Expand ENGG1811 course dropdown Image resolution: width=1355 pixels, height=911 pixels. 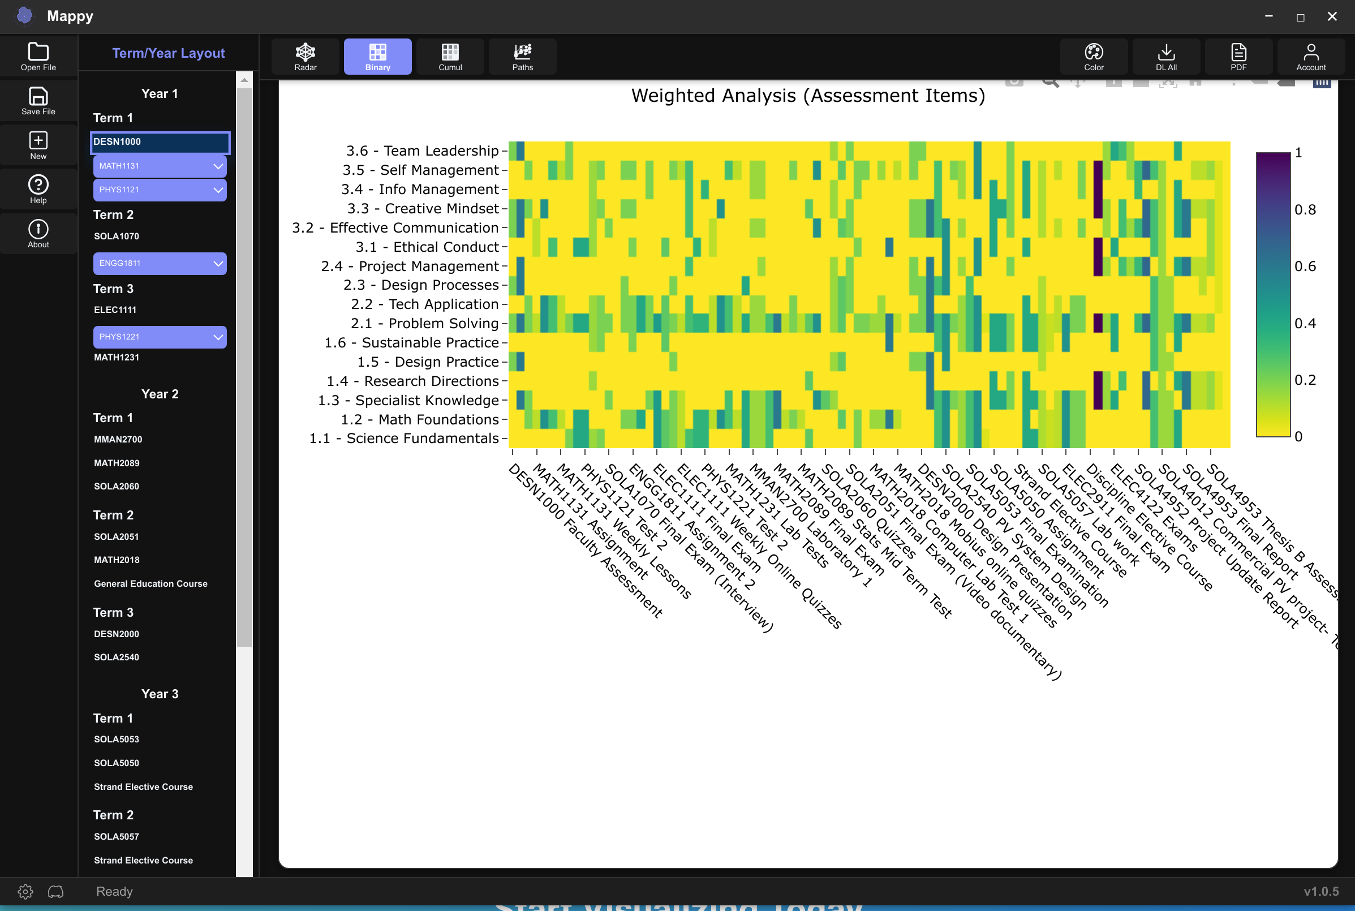click(x=217, y=263)
